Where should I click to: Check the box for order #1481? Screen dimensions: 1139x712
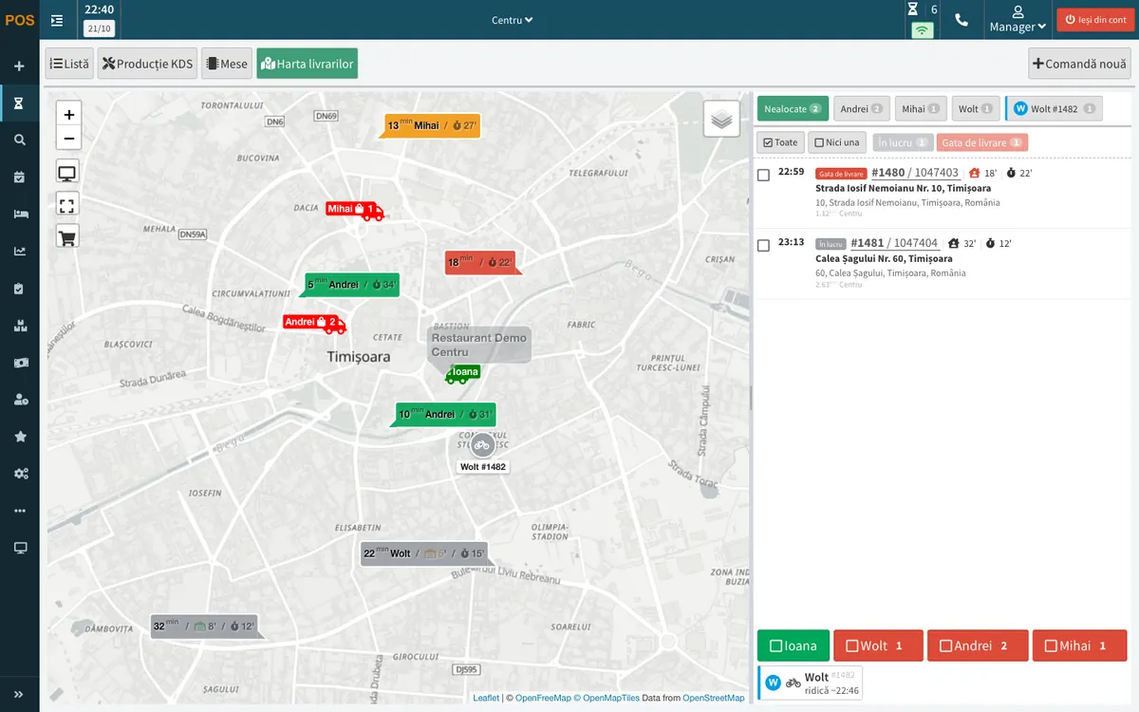coord(763,246)
